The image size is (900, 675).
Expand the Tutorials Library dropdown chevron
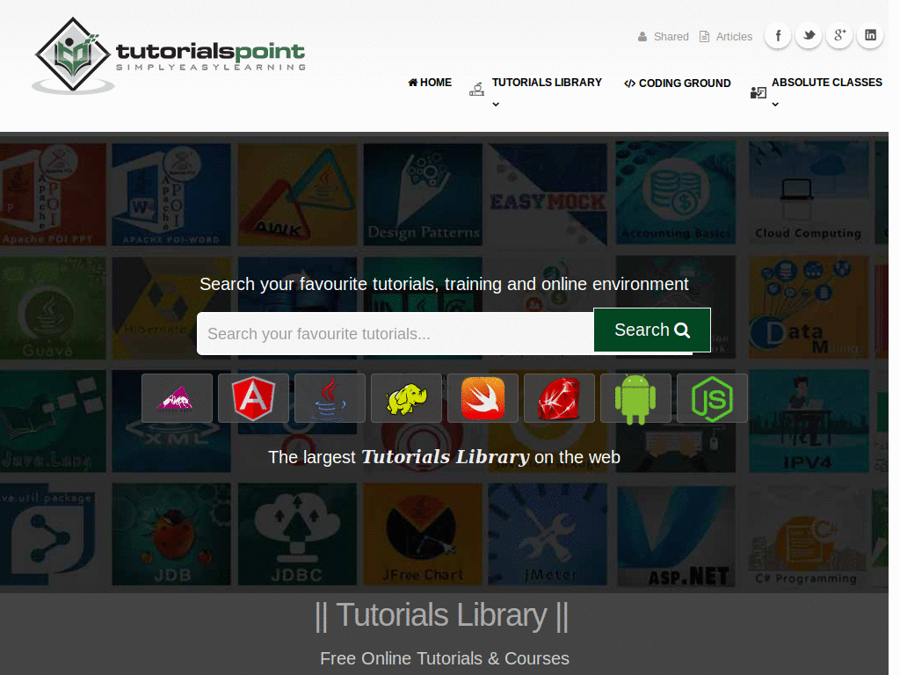[x=496, y=103]
